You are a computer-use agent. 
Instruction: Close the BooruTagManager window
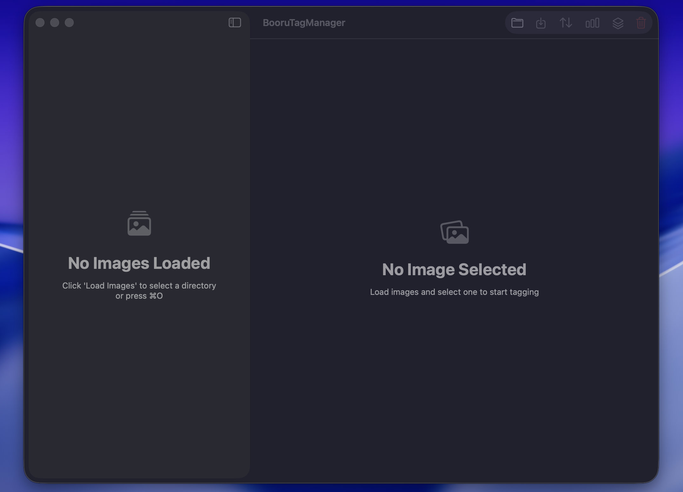(40, 23)
